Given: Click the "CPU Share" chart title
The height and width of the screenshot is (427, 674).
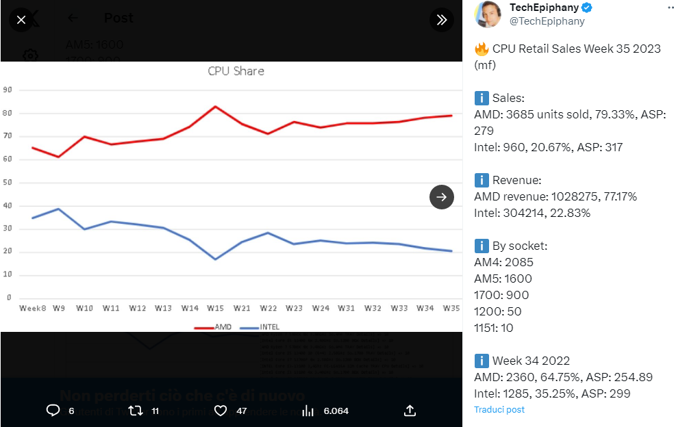Looking at the screenshot, I should coord(236,71).
